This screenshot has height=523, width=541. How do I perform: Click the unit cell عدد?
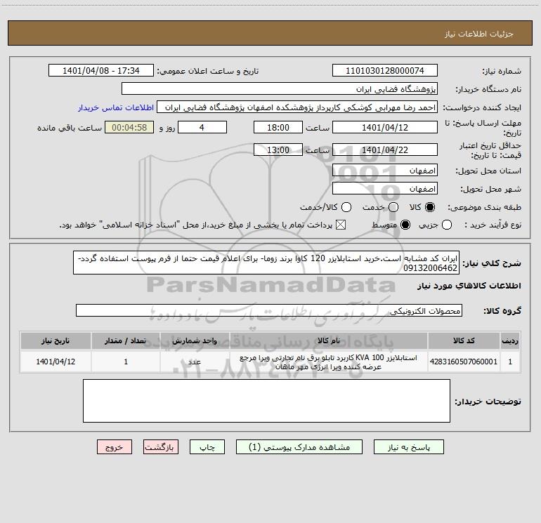tap(195, 362)
